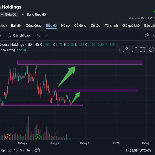Click the change value +0.20 (+1.71%)
This screenshot has height=155, width=155.
[106, 45]
